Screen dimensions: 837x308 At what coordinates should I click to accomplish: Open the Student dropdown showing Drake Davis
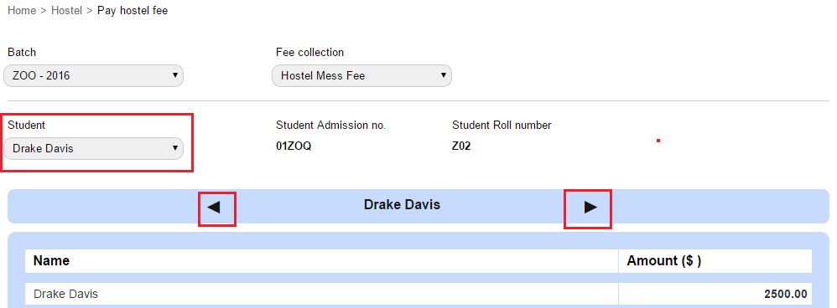[93, 149]
